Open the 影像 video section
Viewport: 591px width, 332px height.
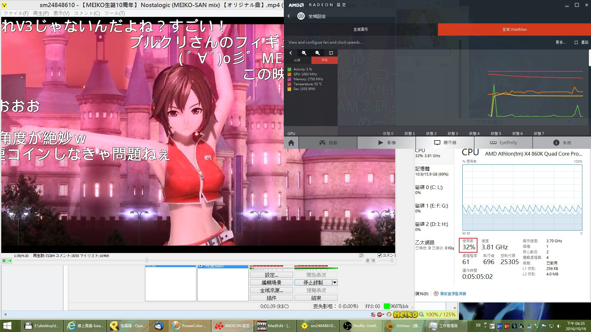pyautogui.click(x=387, y=143)
